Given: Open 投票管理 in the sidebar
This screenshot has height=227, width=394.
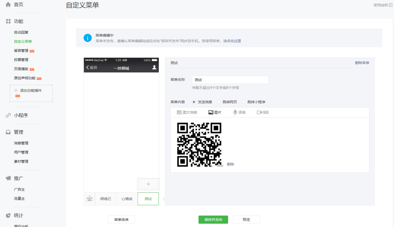Looking at the screenshot, I should click(21, 60).
